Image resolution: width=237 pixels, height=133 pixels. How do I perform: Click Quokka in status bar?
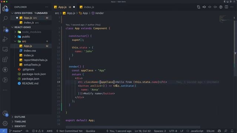point(90,131)
